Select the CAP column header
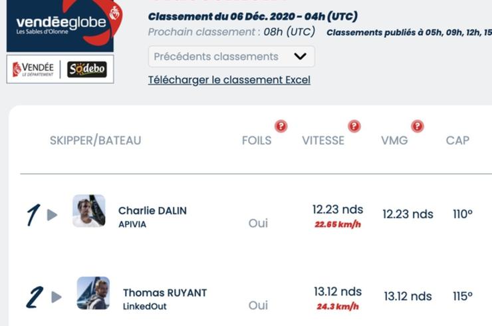Screen dimensions: 492x326 pos(457,140)
